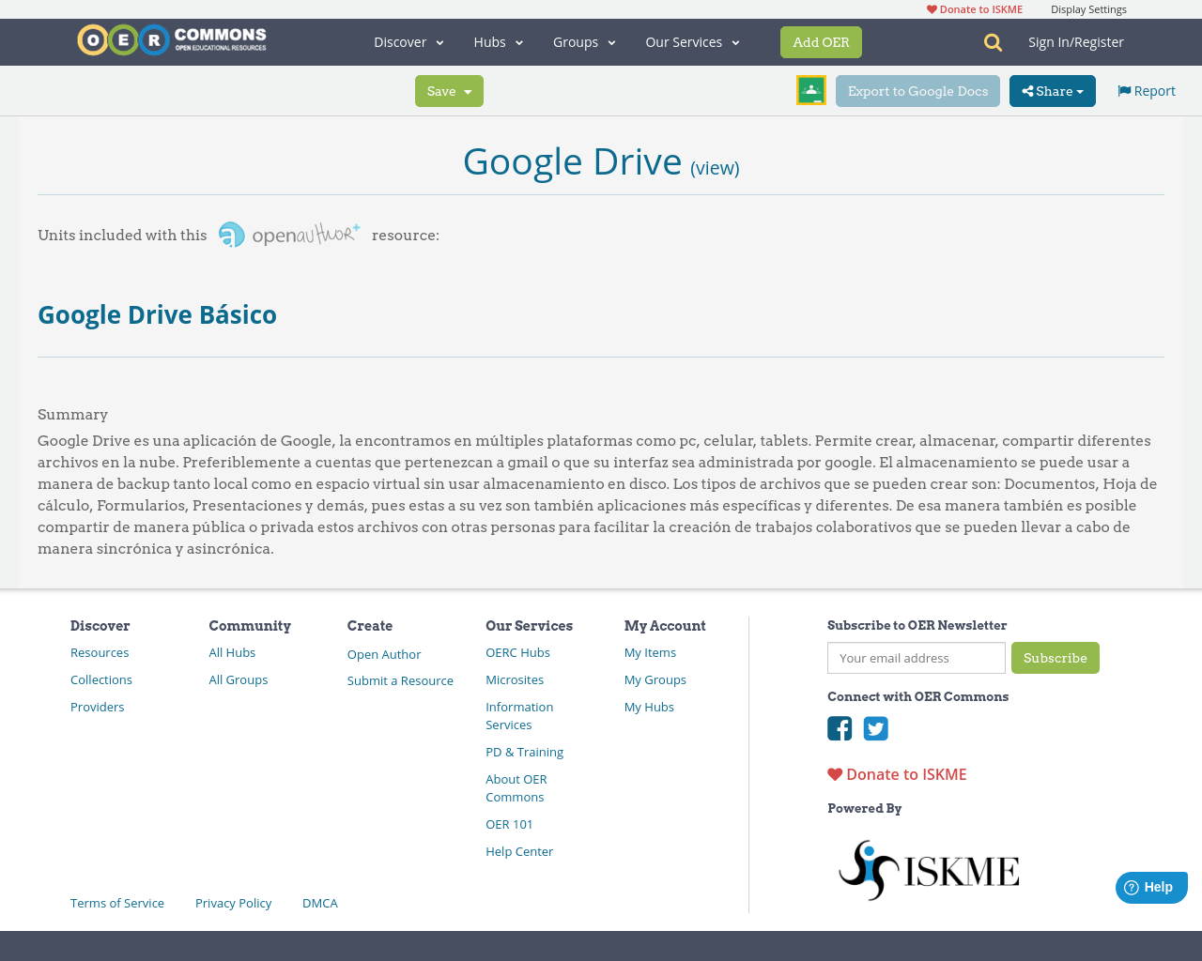Image resolution: width=1202 pixels, height=961 pixels.
Task: Open OER Commons Facebook page
Action: pyautogui.click(x=839, y=726)
